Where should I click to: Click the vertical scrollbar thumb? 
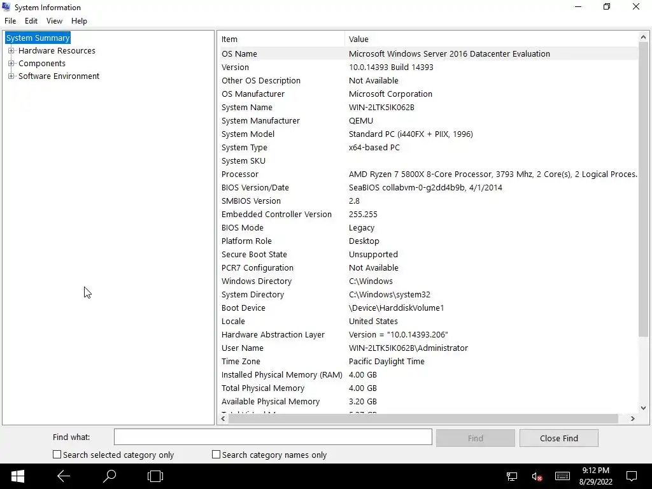(643, 189)
